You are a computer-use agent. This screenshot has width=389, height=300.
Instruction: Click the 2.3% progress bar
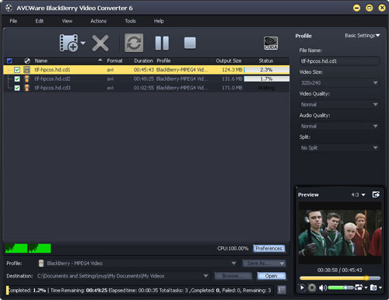coord(267,70)
